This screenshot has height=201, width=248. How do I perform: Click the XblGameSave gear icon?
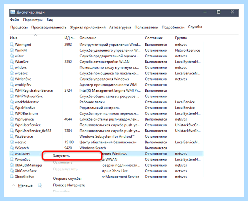click(x=12, y=171)
